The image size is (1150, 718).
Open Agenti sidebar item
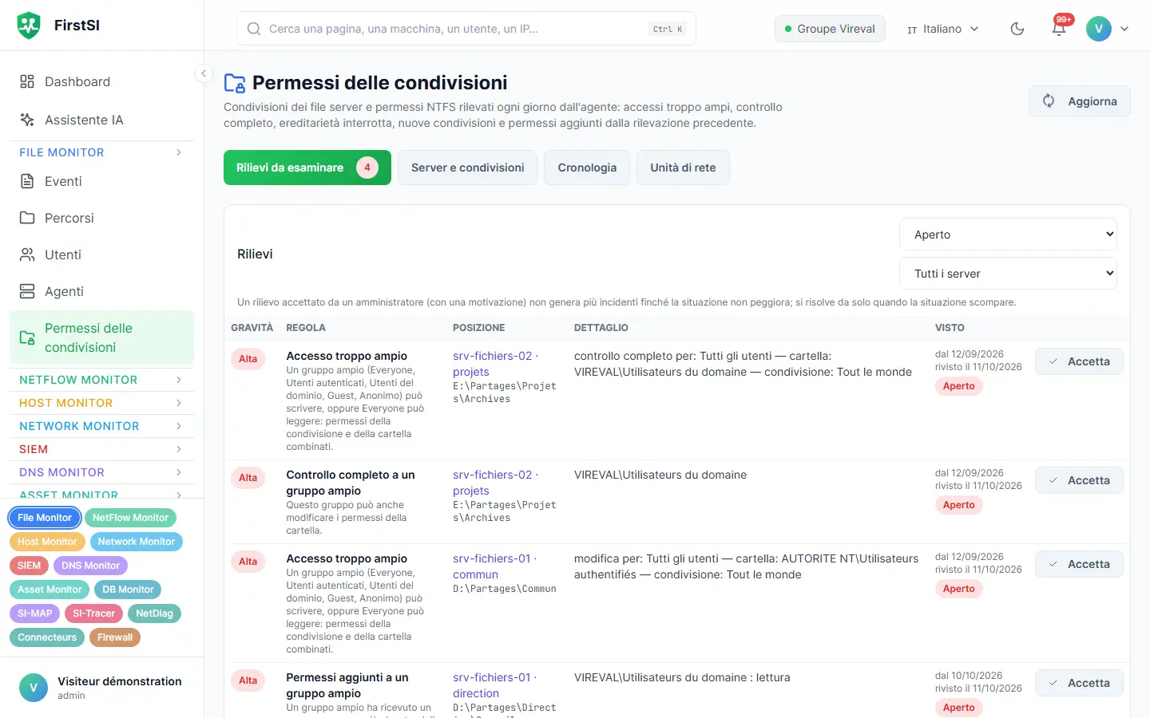[101, 291]
